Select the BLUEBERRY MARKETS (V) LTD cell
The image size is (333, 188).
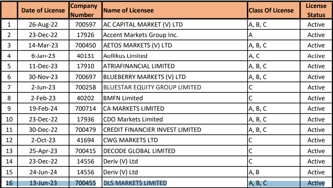[x=174, y=77]
